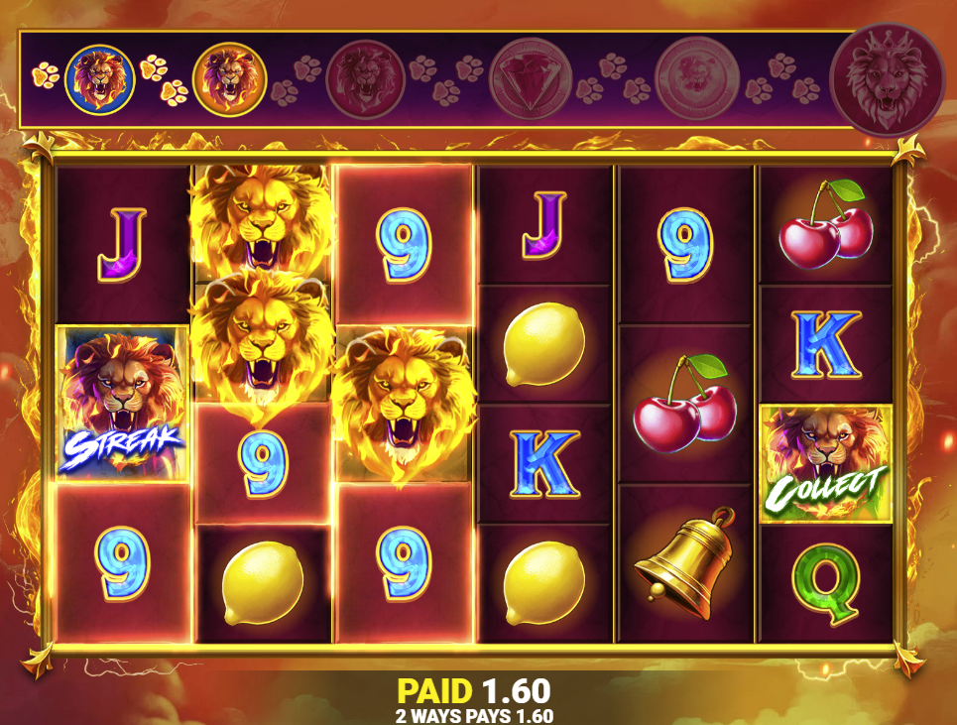The image size is (957, 725).
Task: Click the cherries in the fifth reel
Action: click(x=685, y=403)
